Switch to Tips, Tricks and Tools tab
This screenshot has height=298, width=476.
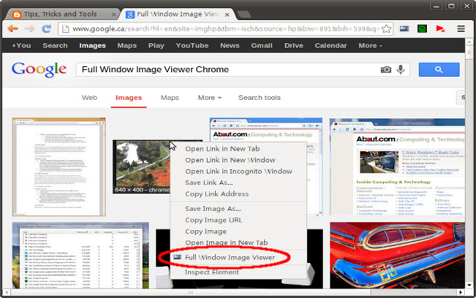pyautogui.click(x=61, y=14)
